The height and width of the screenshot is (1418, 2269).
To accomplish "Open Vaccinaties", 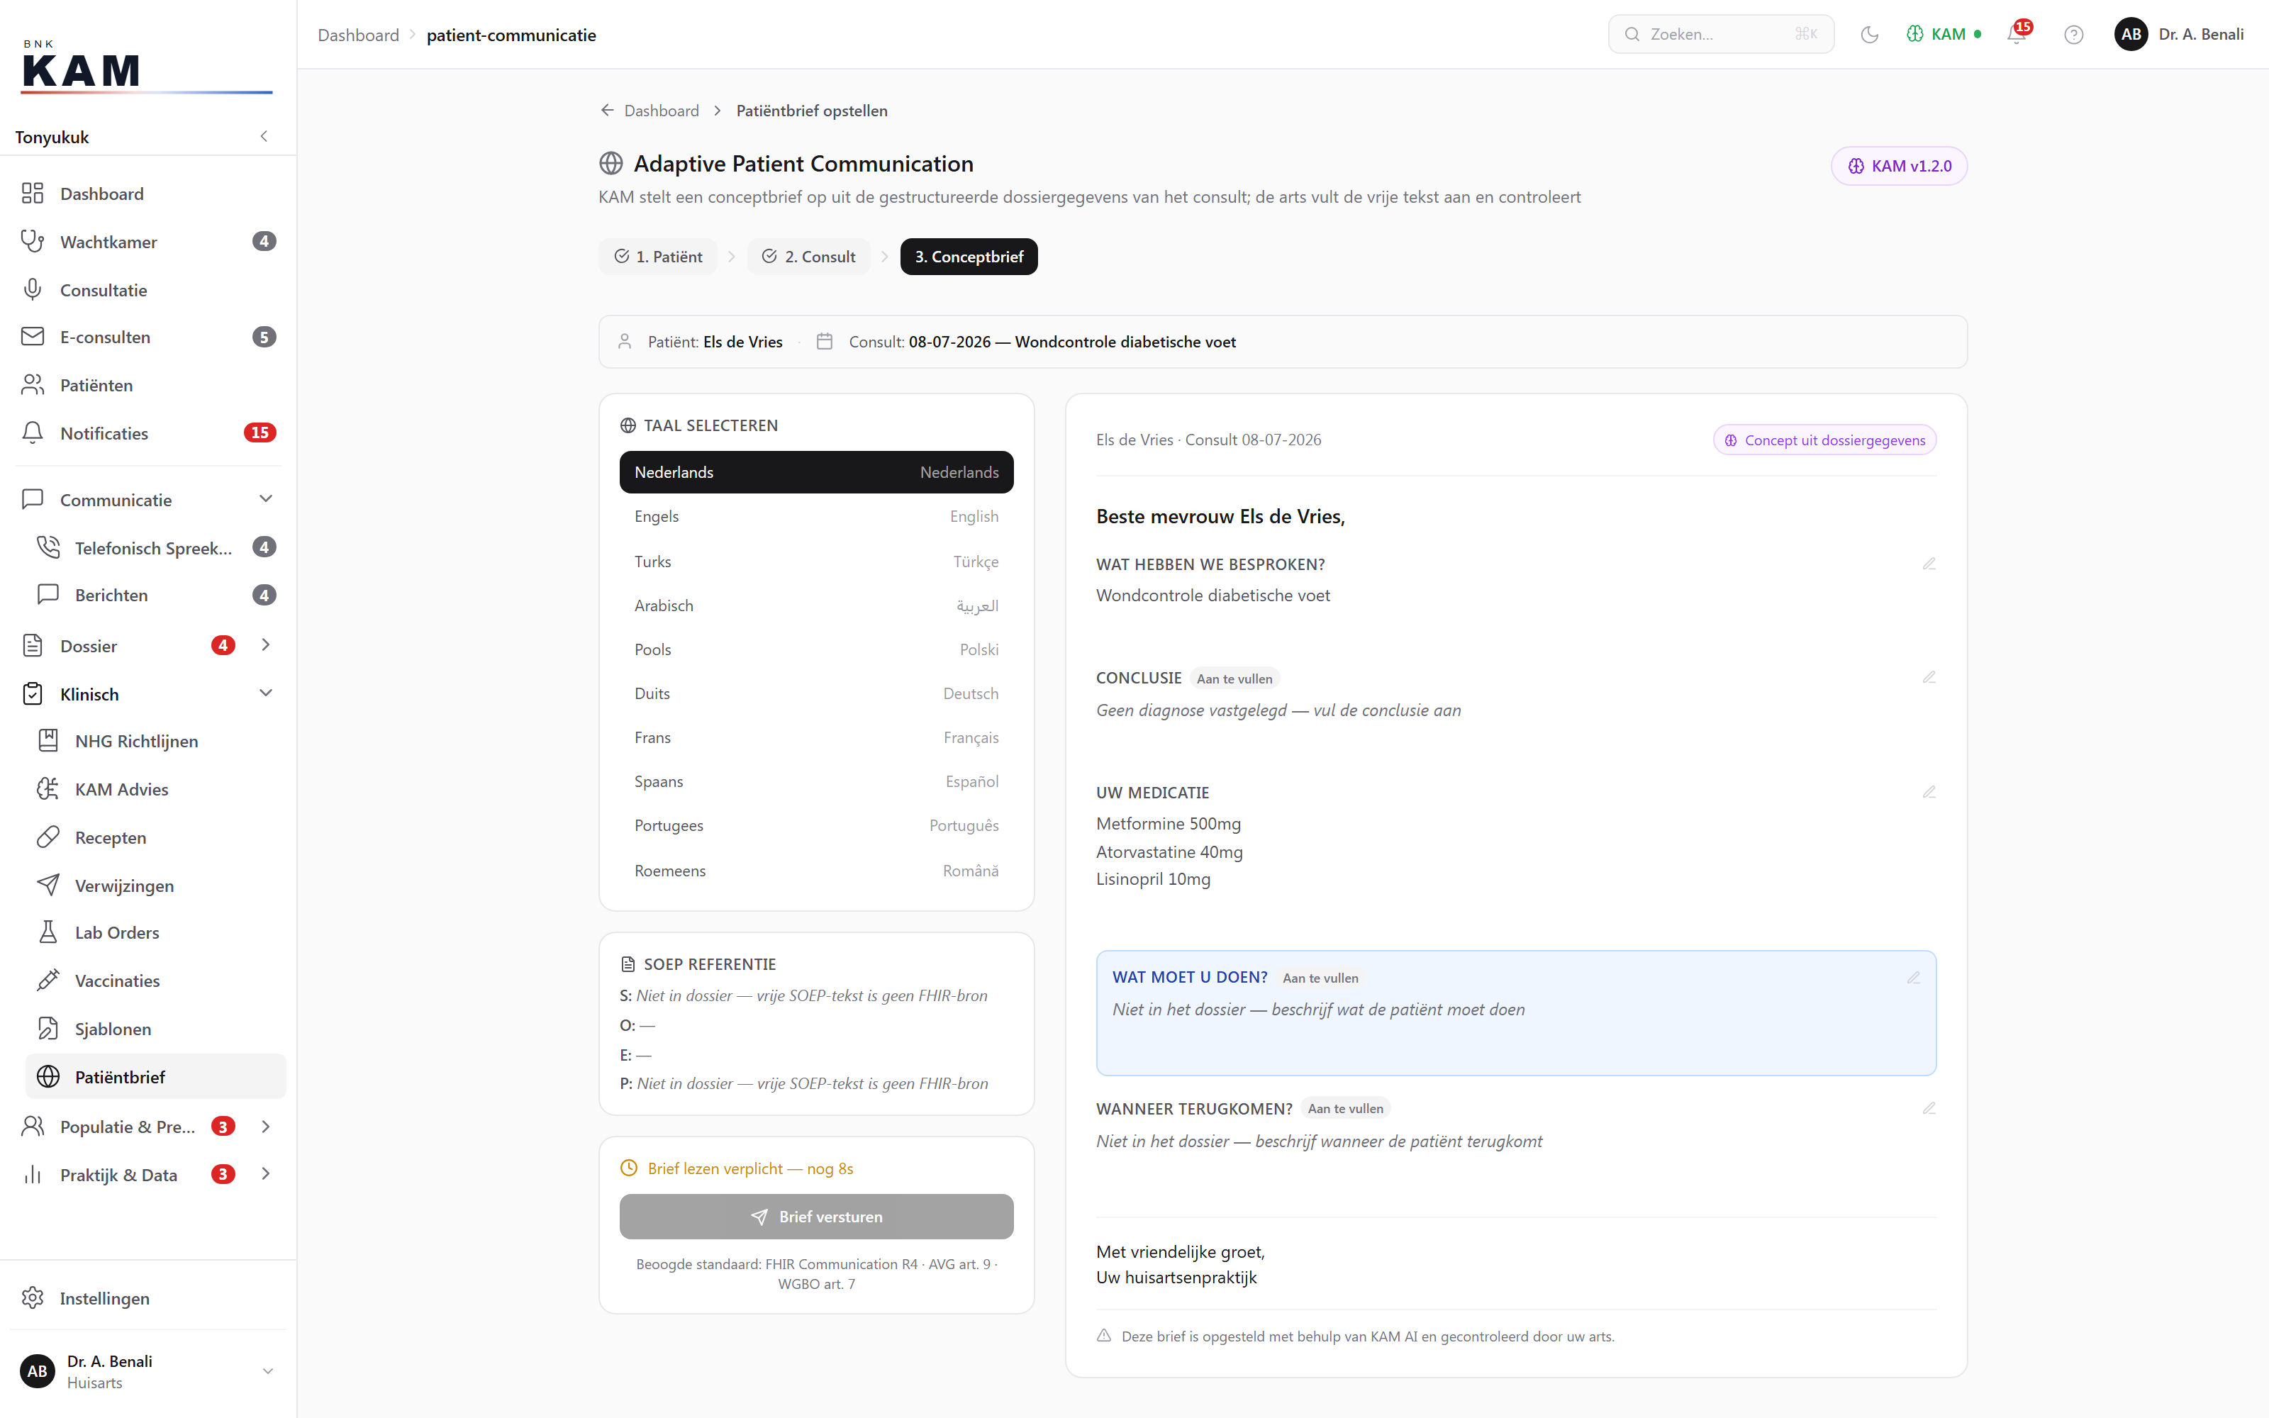I will point(157,981).
